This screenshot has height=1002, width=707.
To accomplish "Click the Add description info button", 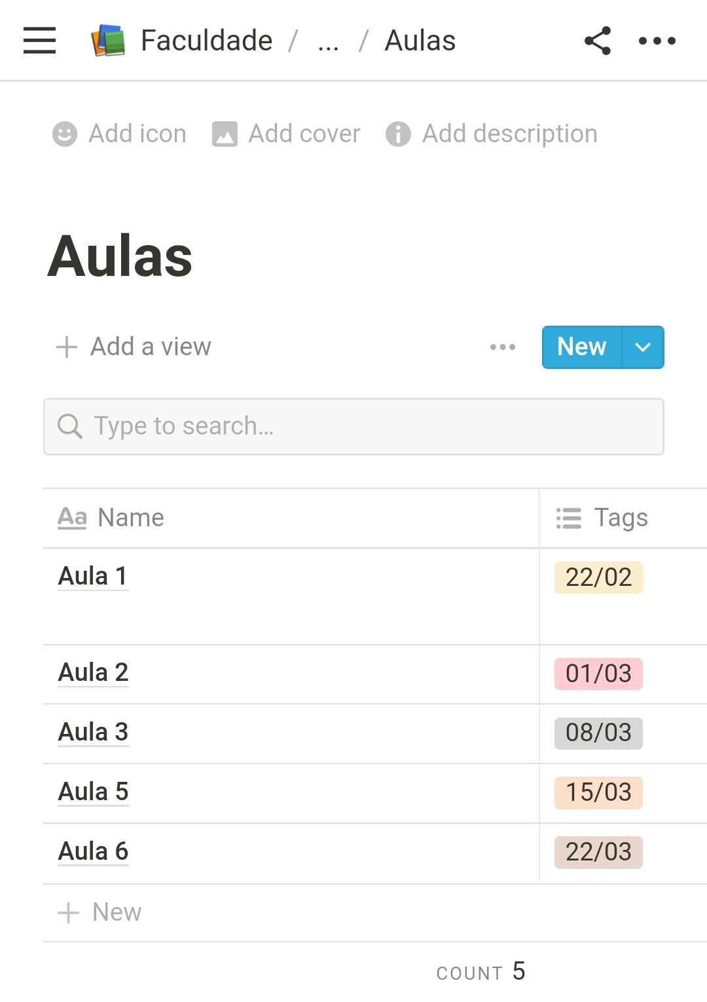I will click(x=398, y=134).
